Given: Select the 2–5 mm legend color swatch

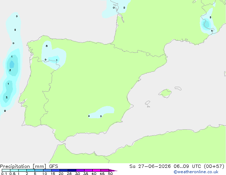Looking at the screenshot, I should [31, 170].
